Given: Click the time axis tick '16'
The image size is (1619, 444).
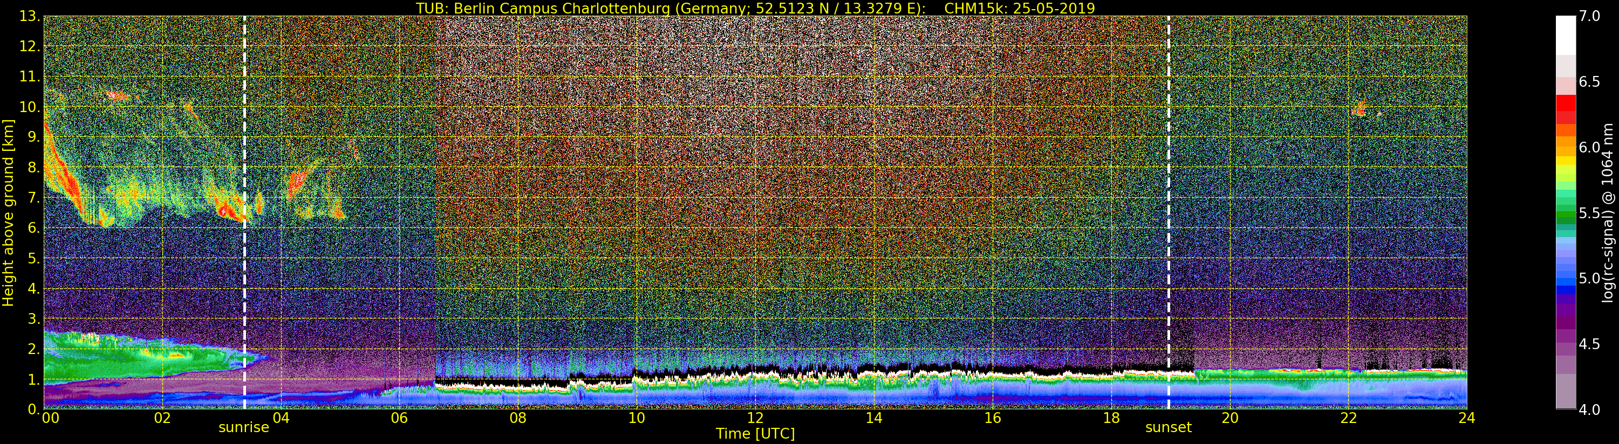Looking at the screenshot, I should [993, 418].
